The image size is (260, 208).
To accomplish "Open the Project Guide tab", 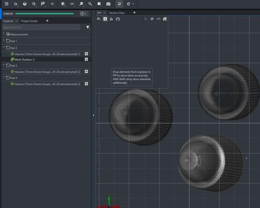I will (x=29, y=21).
